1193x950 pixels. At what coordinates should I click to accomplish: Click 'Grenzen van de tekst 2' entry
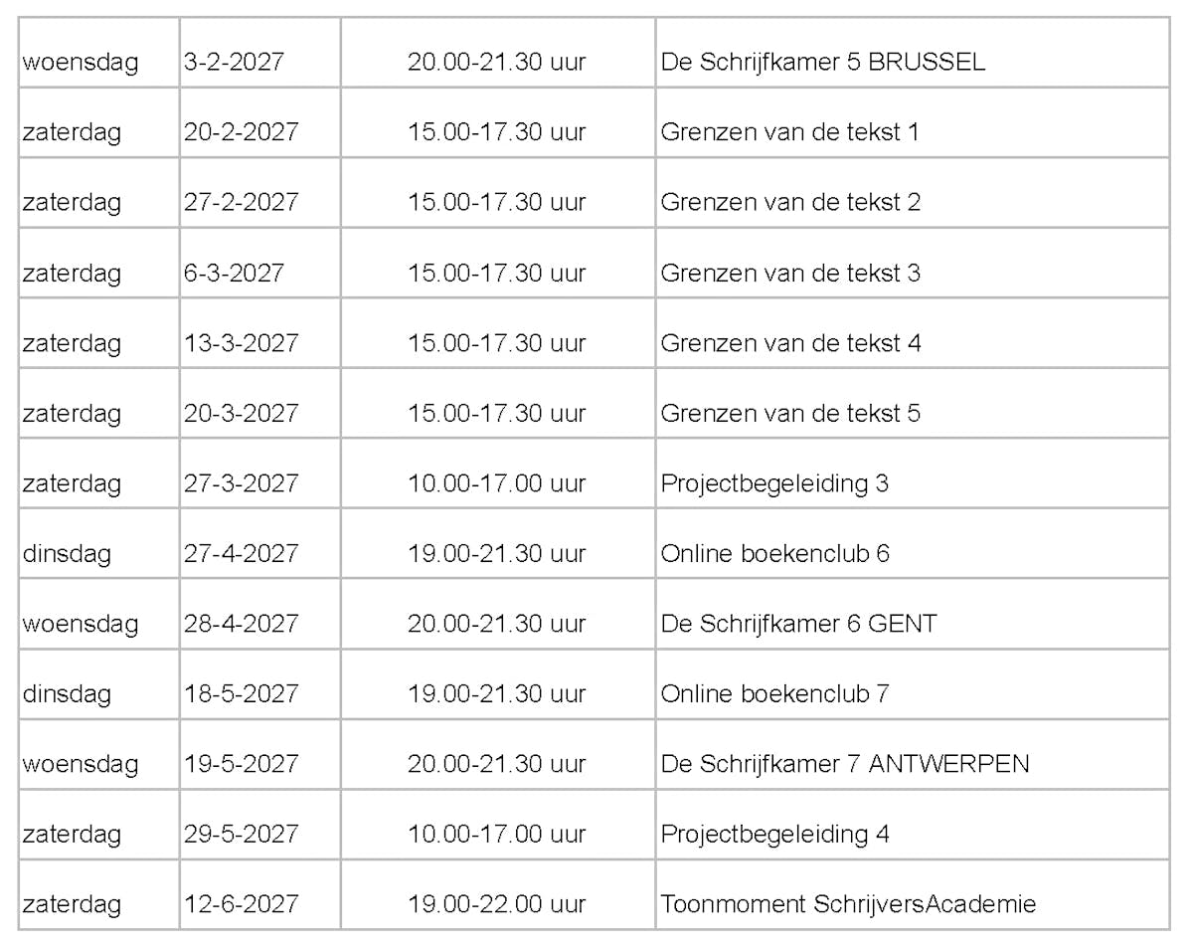pos(790,202)
